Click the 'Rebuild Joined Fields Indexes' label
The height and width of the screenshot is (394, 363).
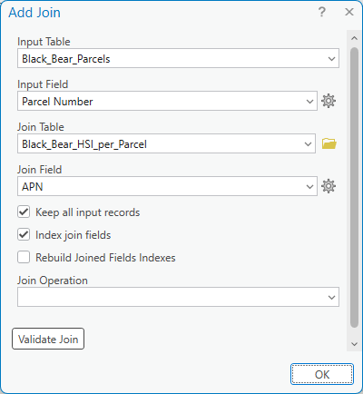click(105, 258)
